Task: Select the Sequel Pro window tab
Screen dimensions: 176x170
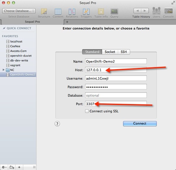Action: point(32,22)
